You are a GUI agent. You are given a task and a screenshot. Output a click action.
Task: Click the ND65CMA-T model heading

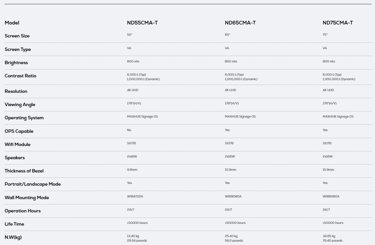[240, 23]
